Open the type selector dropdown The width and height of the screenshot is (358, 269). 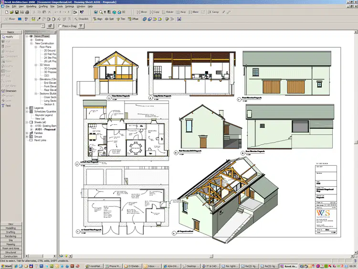43,26
